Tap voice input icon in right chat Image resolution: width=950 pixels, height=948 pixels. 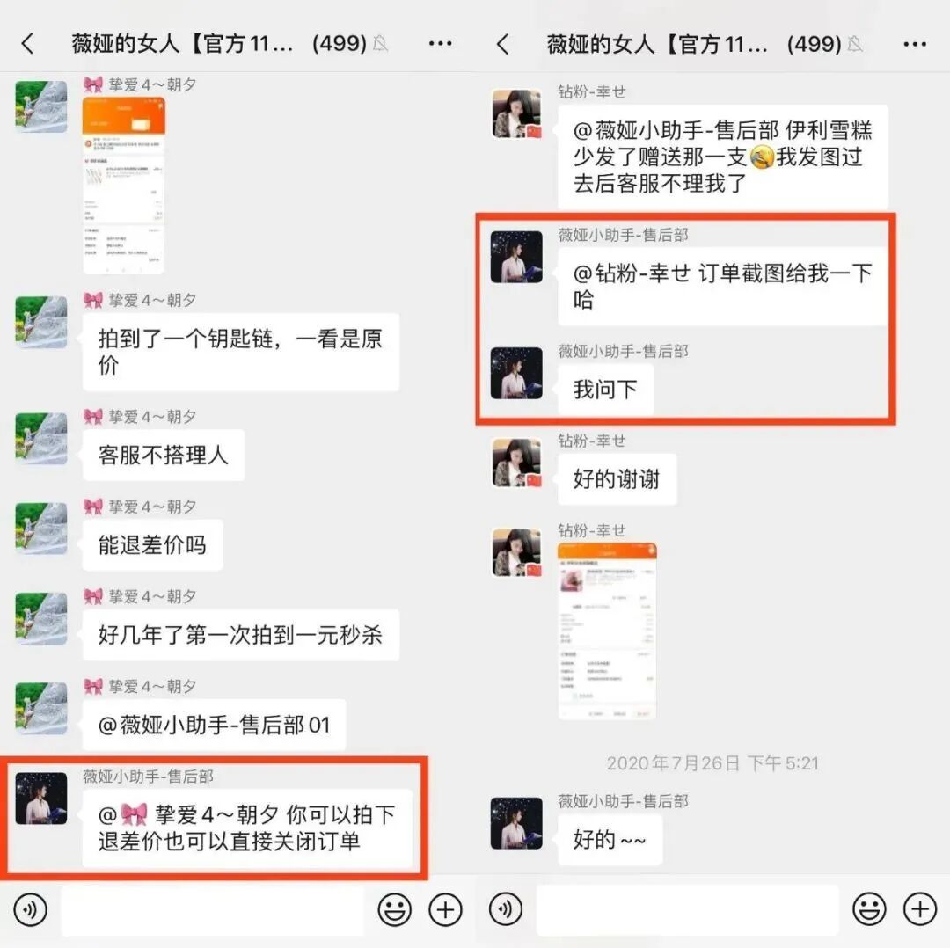(505, 909)
